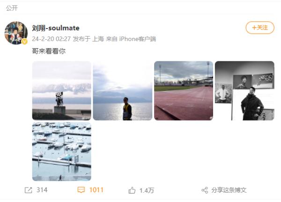Follow the user with +关注 button
This screenshot has width=281, height=202.
[260, 28]
